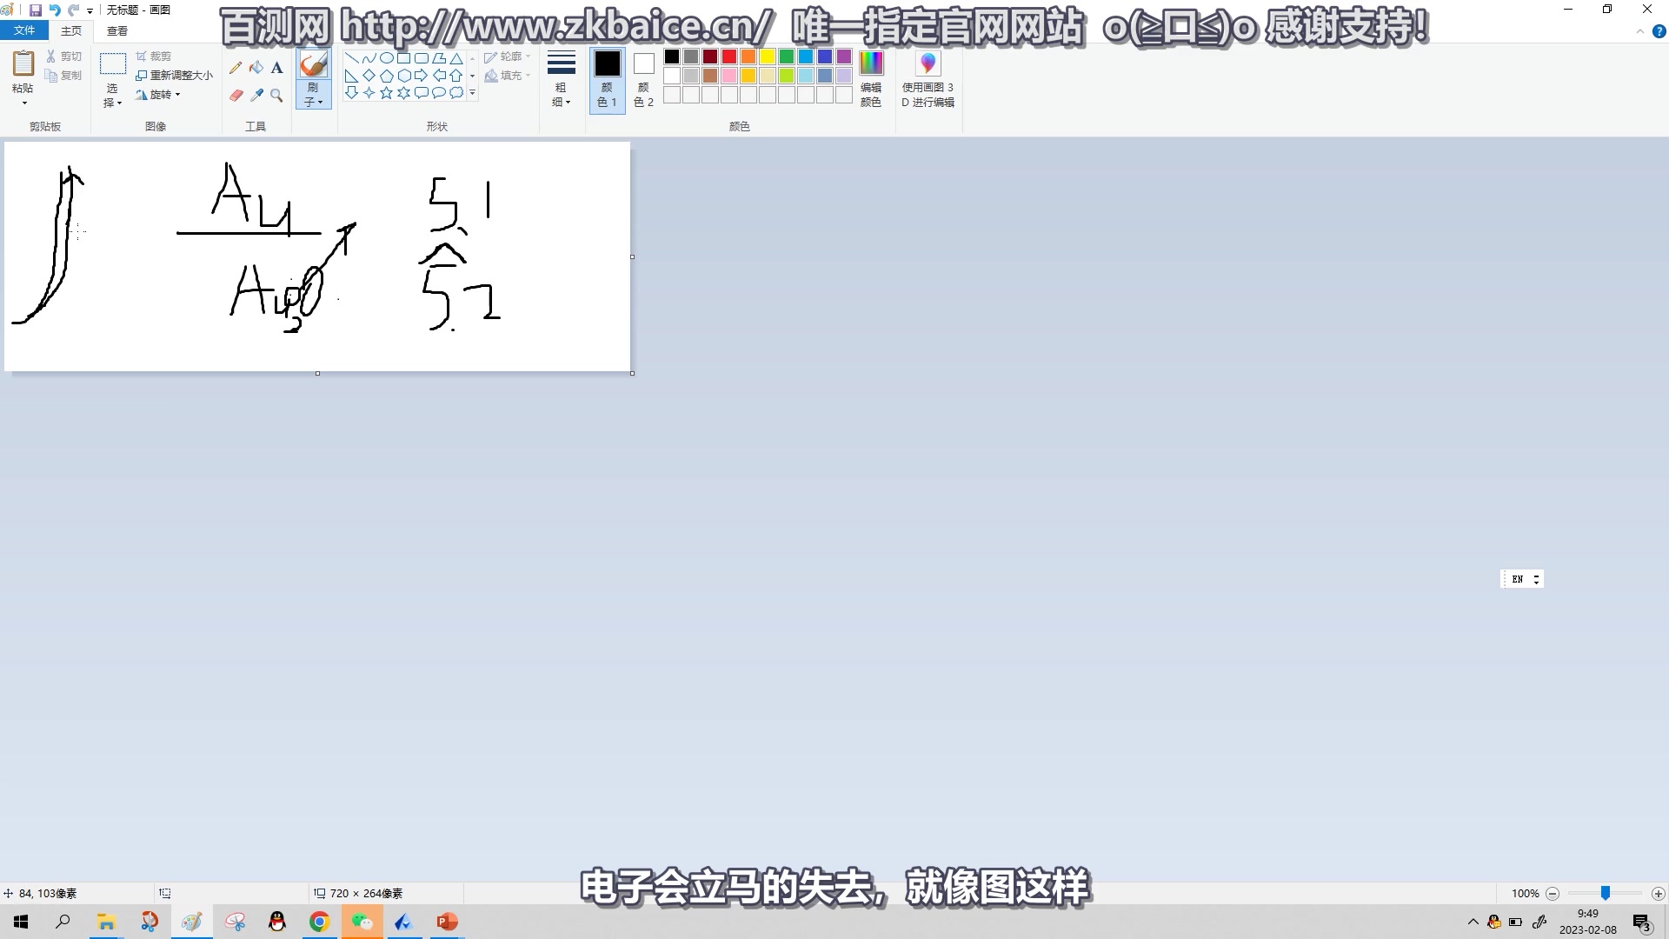Viewport: 1669px width, 939px height.
Task: Pick the red color swatch
Action: click(729, 57)
